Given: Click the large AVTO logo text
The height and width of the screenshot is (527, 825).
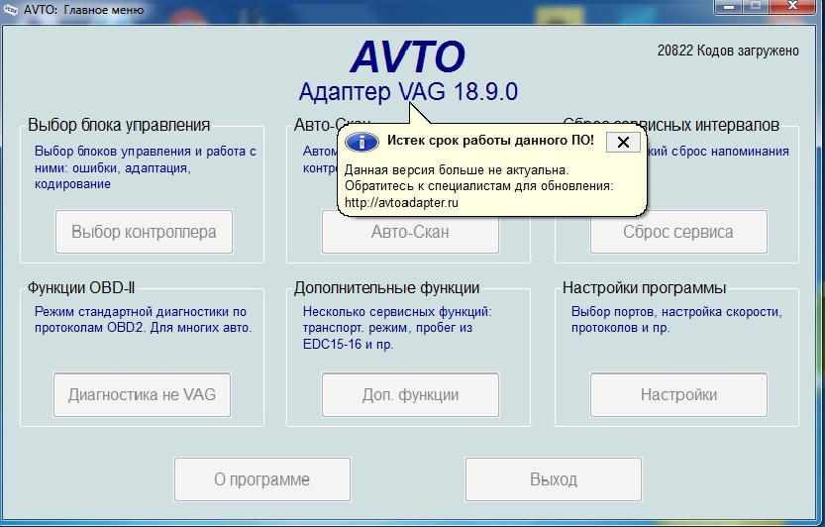Looking at the screenshot, I should 408,56.
